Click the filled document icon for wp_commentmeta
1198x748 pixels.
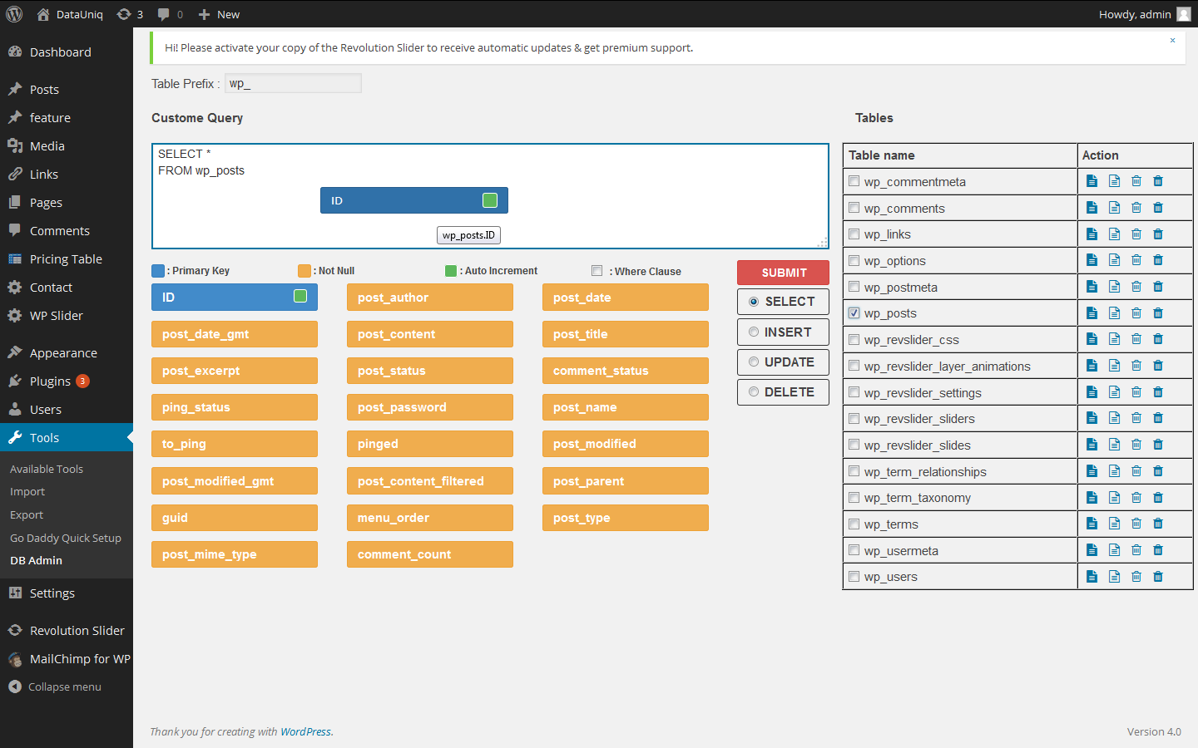(1092, 181)
